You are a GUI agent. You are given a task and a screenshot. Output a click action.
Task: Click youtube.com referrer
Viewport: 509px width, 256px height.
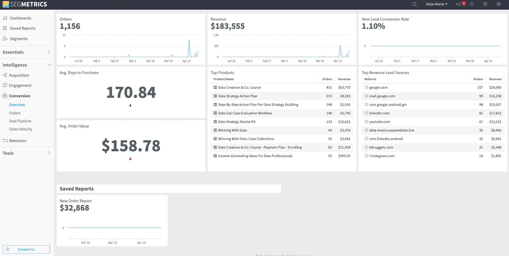[x=380, y=122]
